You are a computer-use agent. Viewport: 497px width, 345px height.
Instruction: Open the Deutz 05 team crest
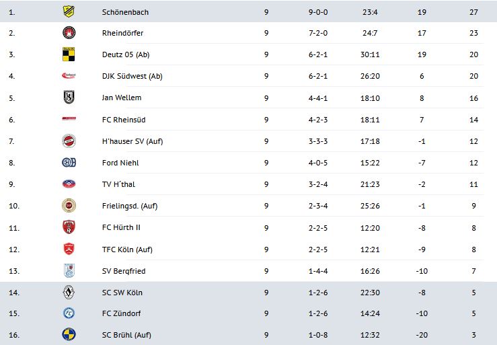pyautogui.click(x=69, y=54)
